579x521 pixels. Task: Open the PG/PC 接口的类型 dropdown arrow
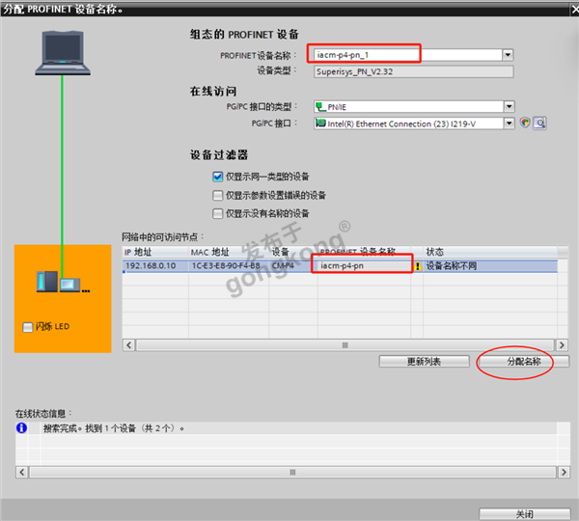tap(510, 107)
